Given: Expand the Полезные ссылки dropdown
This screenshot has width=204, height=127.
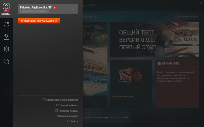Looking at the screenshot, I should point(186,17).
